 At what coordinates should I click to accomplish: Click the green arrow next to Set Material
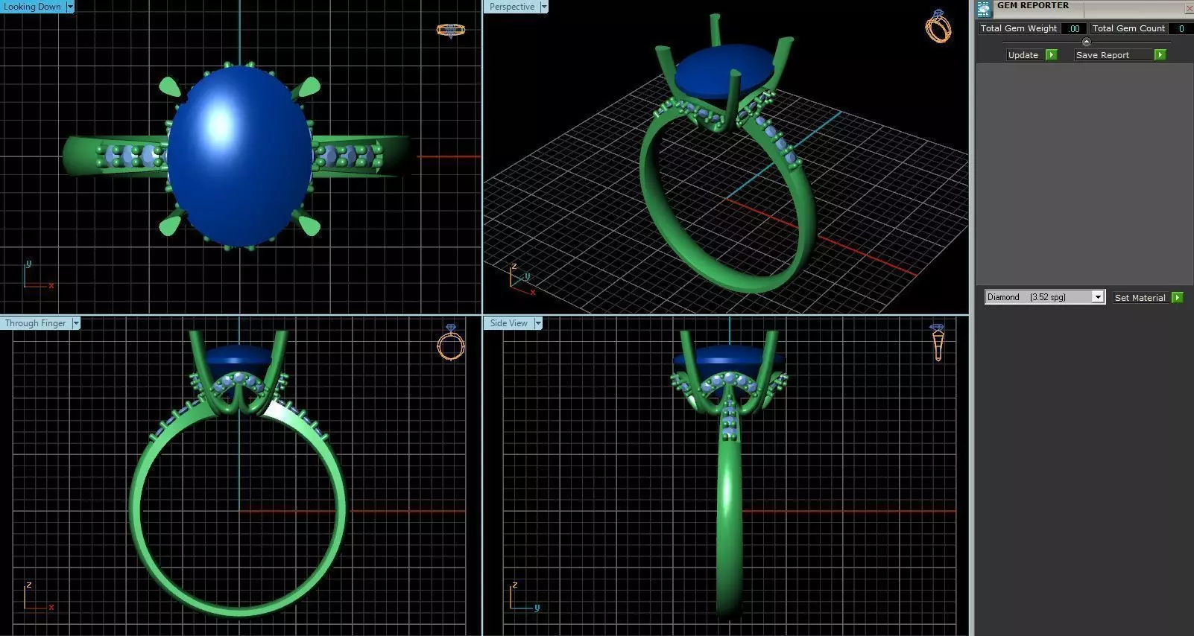tap(1178, 298)
